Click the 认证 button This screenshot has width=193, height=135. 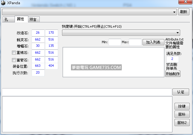pyautogui.click(x=181, y=92)
